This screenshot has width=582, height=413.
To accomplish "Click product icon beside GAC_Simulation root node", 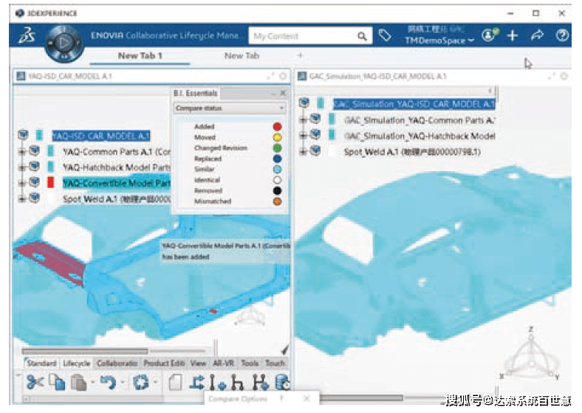I will (304, 103).
